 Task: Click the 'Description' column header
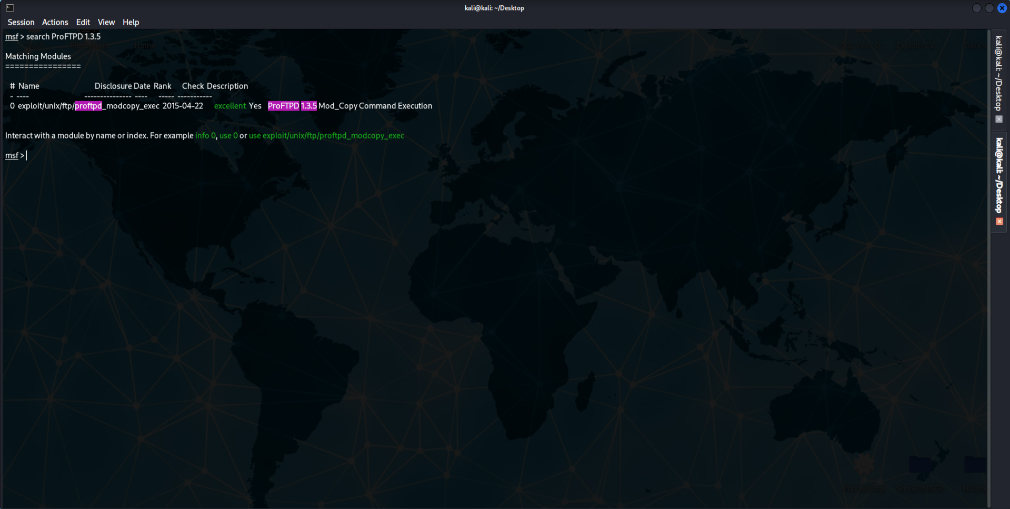point(227,86)
